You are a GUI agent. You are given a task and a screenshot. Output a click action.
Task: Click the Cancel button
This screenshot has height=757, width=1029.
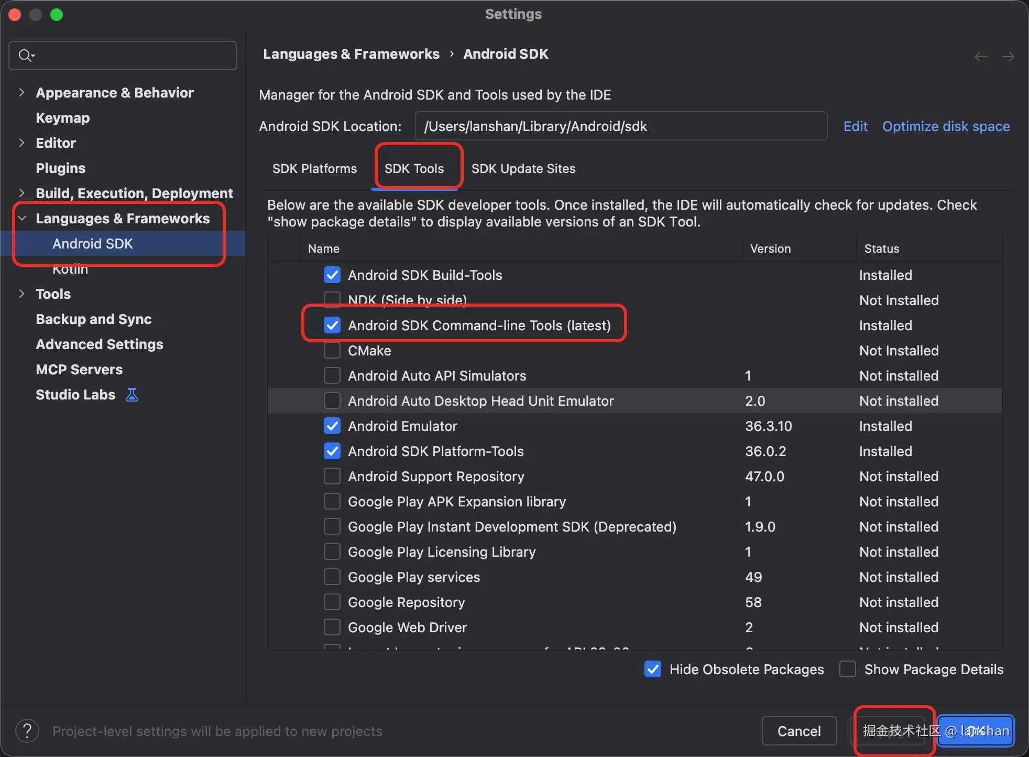click(x=798, y=731)
